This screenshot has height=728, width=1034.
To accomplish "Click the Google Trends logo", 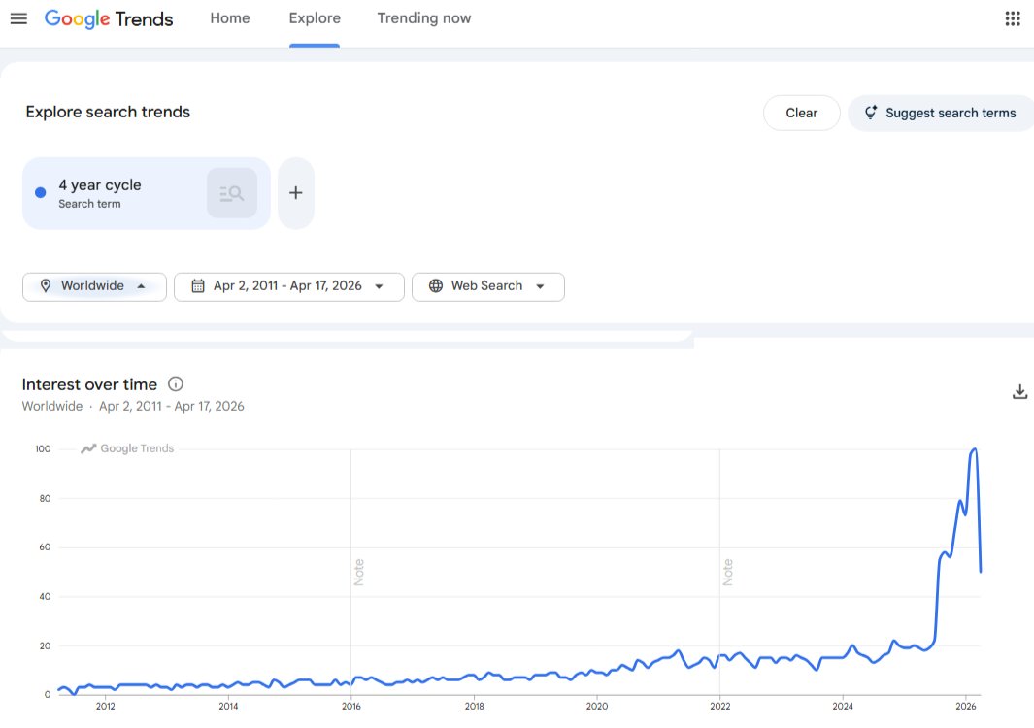I will click(109, 18).
